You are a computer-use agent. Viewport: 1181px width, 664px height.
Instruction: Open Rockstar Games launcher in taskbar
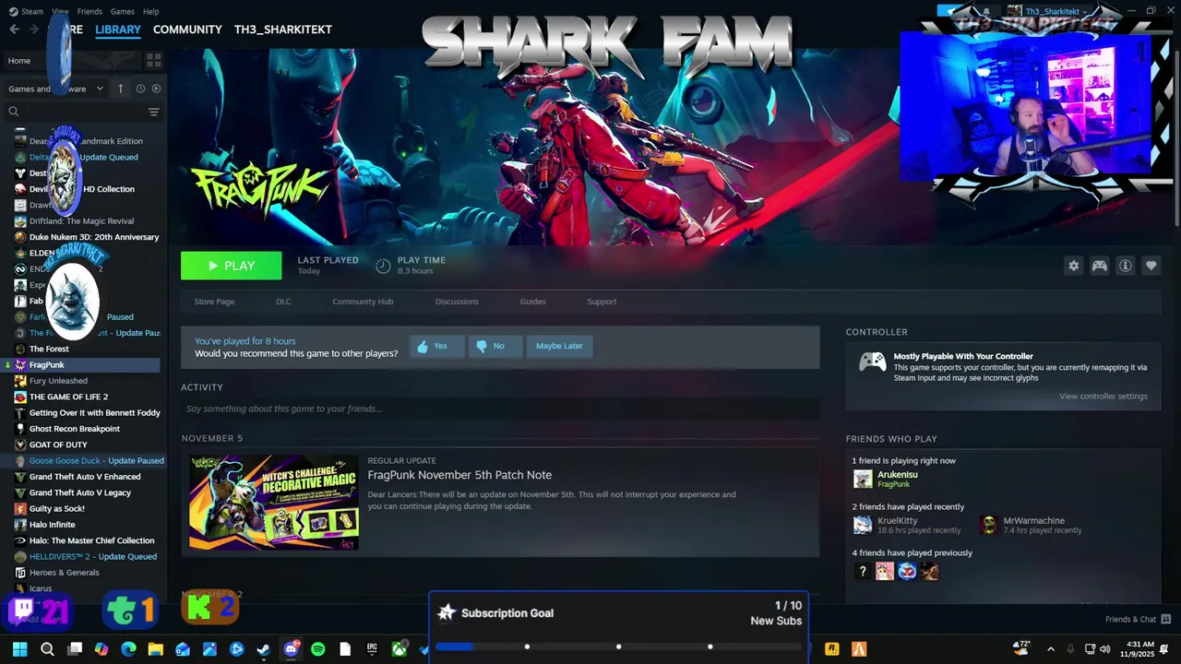831,649
